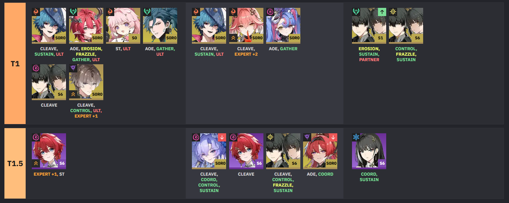Open the brown-haired character tagged EXPERT +1
The width and height of the screenshot is (509, 203).
coord(86,82)
